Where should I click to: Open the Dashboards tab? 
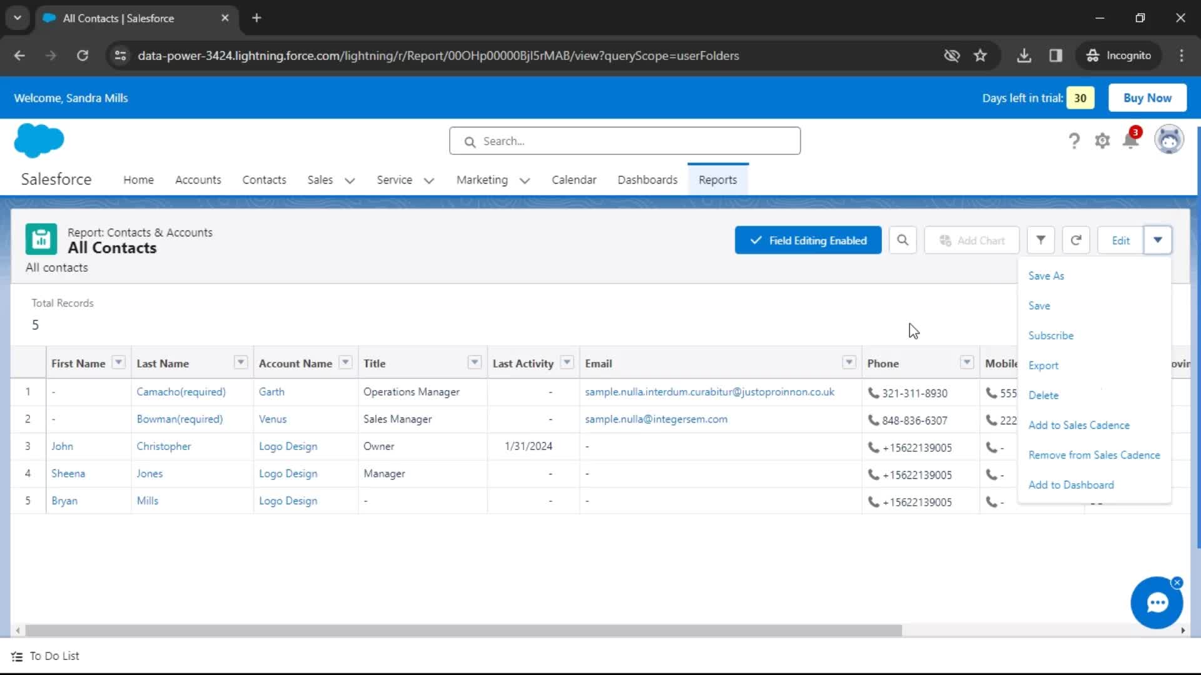647,180
